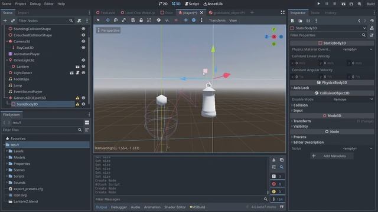Stop the running project

pyautogui.click(x=335, y=4)
